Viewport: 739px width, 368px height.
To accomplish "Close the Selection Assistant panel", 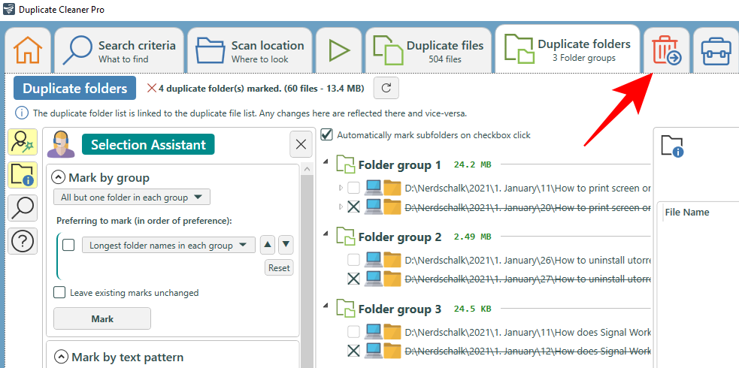I will click(x=301, y=145).
